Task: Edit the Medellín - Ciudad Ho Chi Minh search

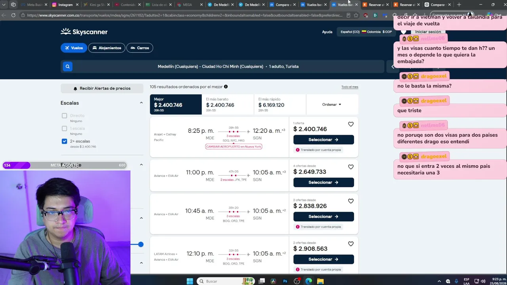Action: [228, 66]
